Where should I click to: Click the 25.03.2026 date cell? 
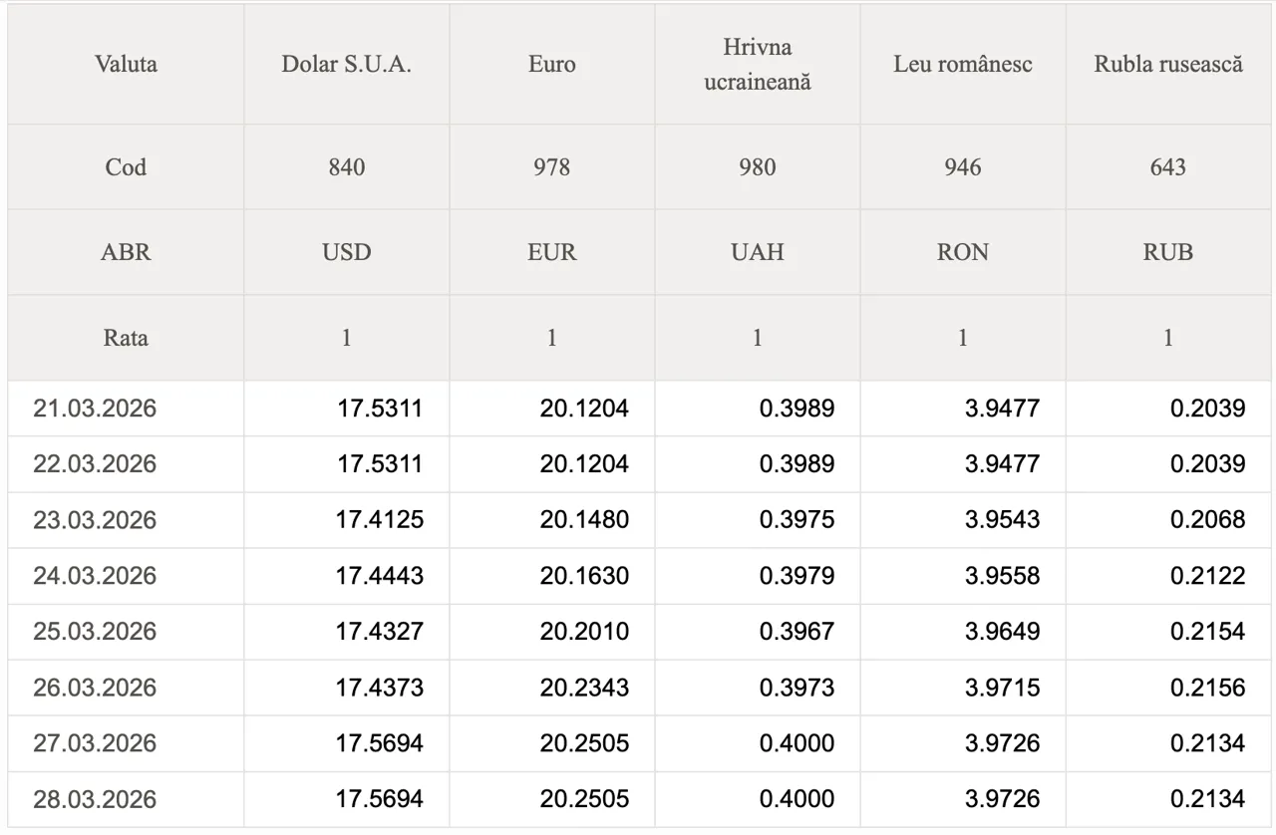pyautogui.click(x=95, y=632)
